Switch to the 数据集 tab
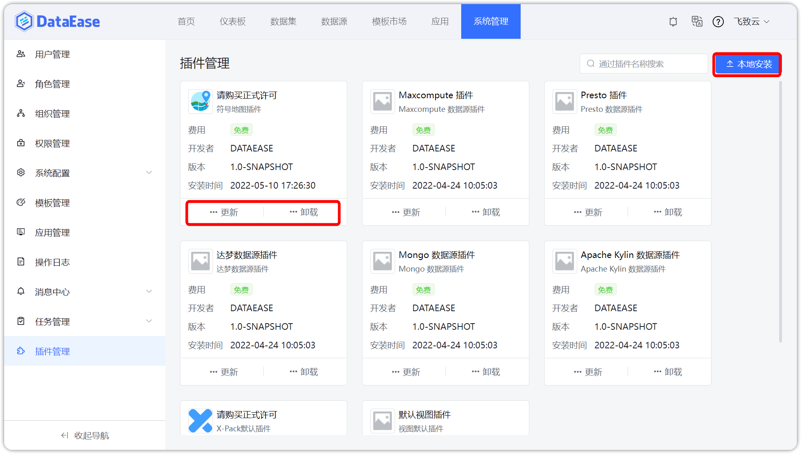The height and width of the screenshot is (454, 801). coord(283,21)
